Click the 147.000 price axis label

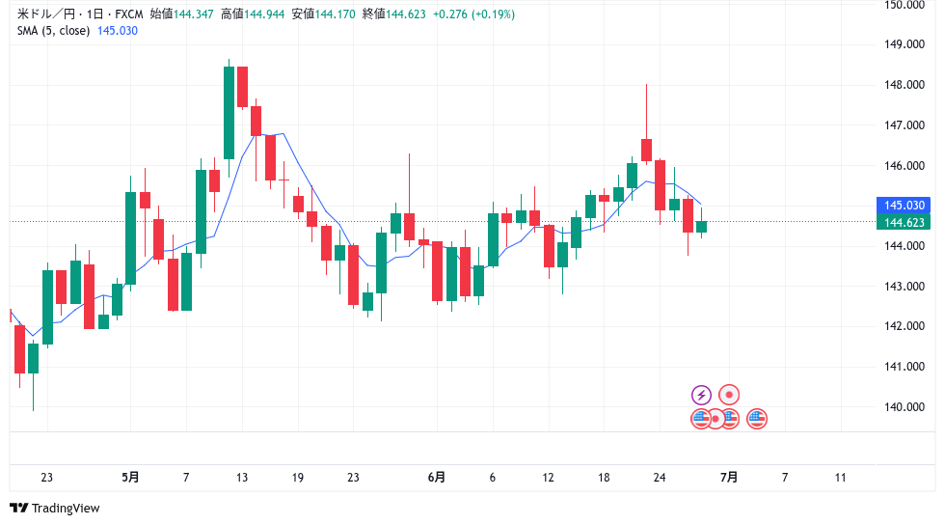(x=904, y=124)
